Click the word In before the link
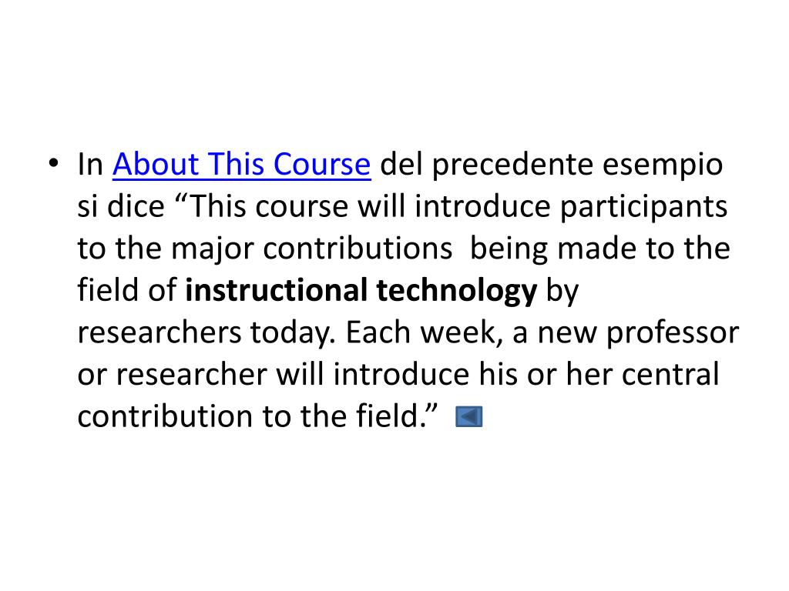The image size is (789, 591). point(90,165)
